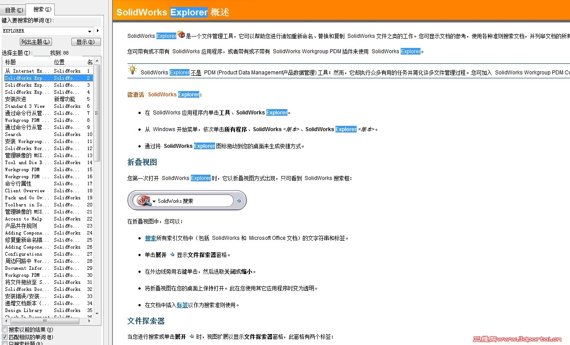Select the 安装 Workgroup... topic row
This screenshot has height=345, width=570.
48,141
